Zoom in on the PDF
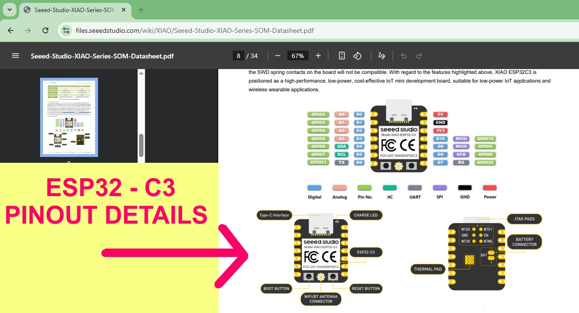Screen dimensions: 579x313 (318, 56)
